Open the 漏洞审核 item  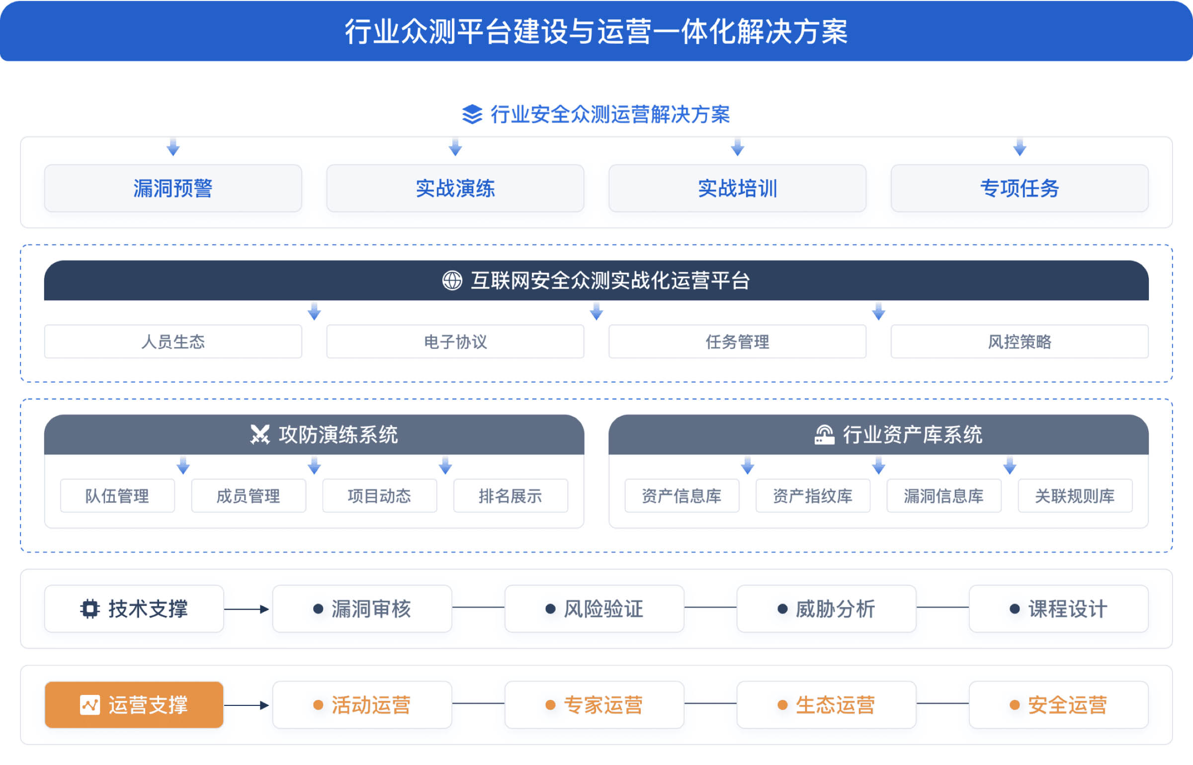[x=362, y=609]
